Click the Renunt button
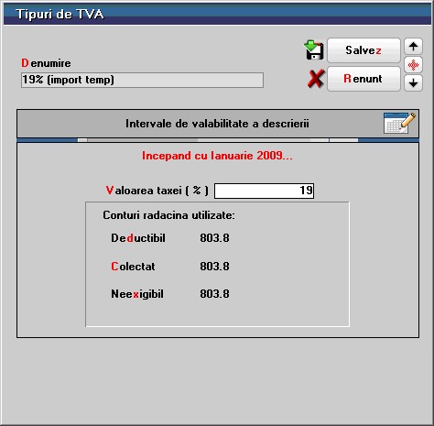The width and height of the screenshot is (434, 426). coord(363,79)
